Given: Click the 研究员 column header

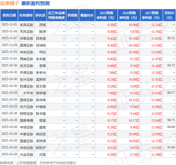Looking at the screenshot, I should tap(40, 15).
